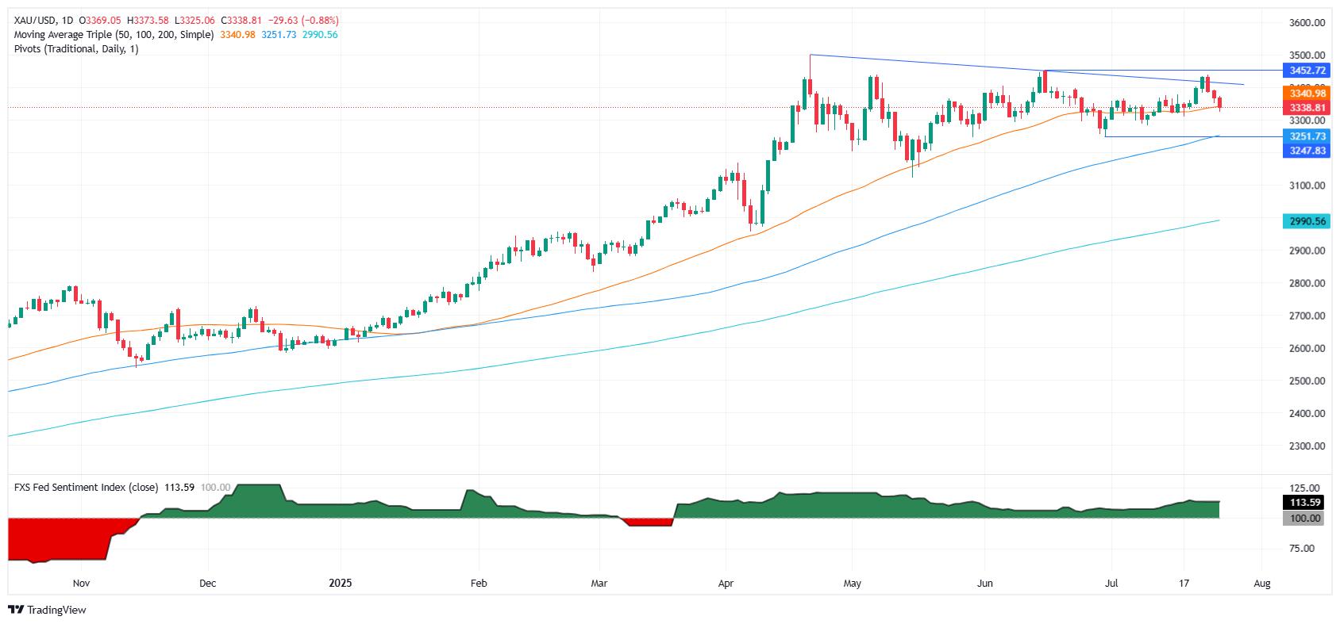Select the Pivots Traditional Daily legend

point(76,49)
